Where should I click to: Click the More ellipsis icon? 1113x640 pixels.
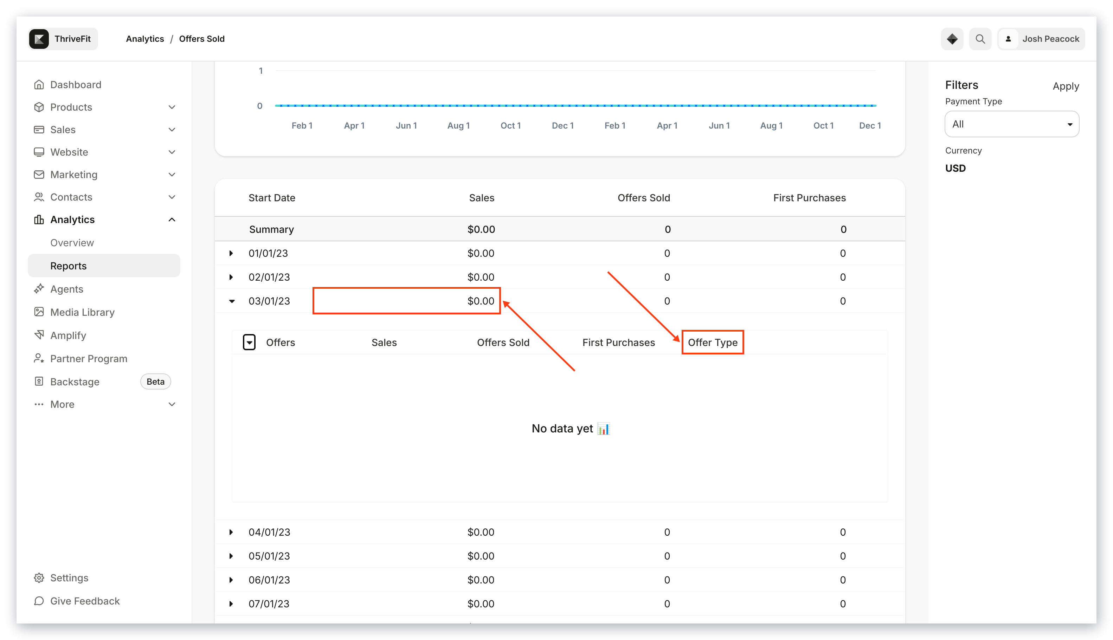pos(39,404)
